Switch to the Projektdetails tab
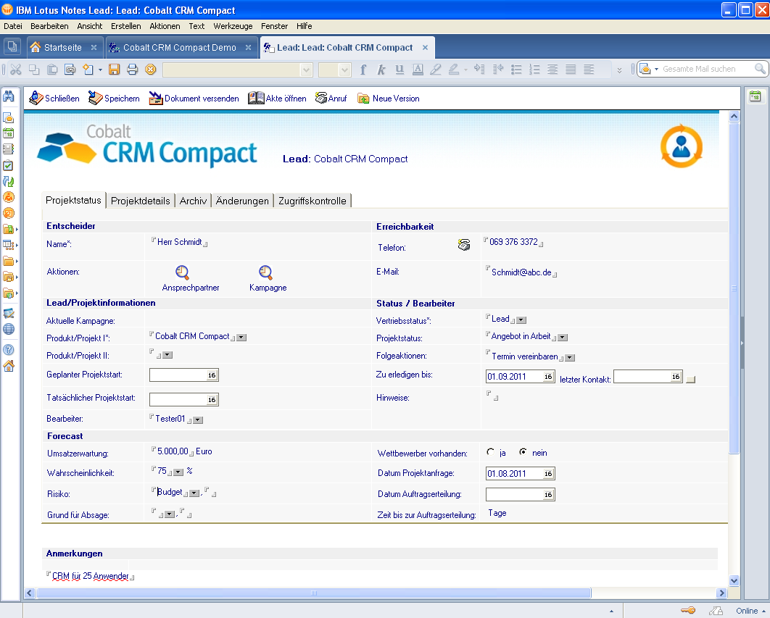The image size is (770, 618). point(141,201)
